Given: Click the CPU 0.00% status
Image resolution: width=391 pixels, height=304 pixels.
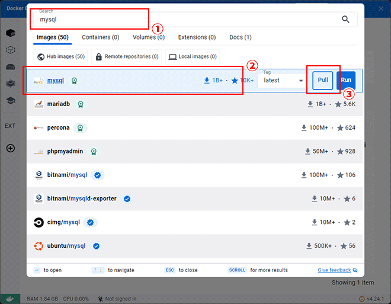Looking at the screenshot, I should pos(76,299).
